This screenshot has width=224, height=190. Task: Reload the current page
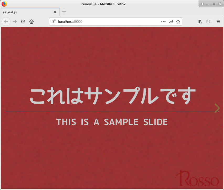coord(23,22)
